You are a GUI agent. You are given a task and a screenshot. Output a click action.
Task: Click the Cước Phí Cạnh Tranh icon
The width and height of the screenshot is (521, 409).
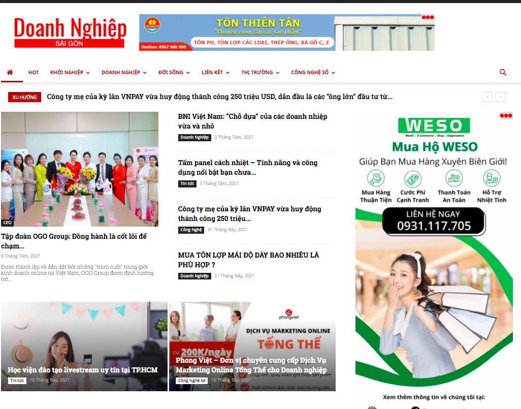pyautogui.click(x=413, y=179)
